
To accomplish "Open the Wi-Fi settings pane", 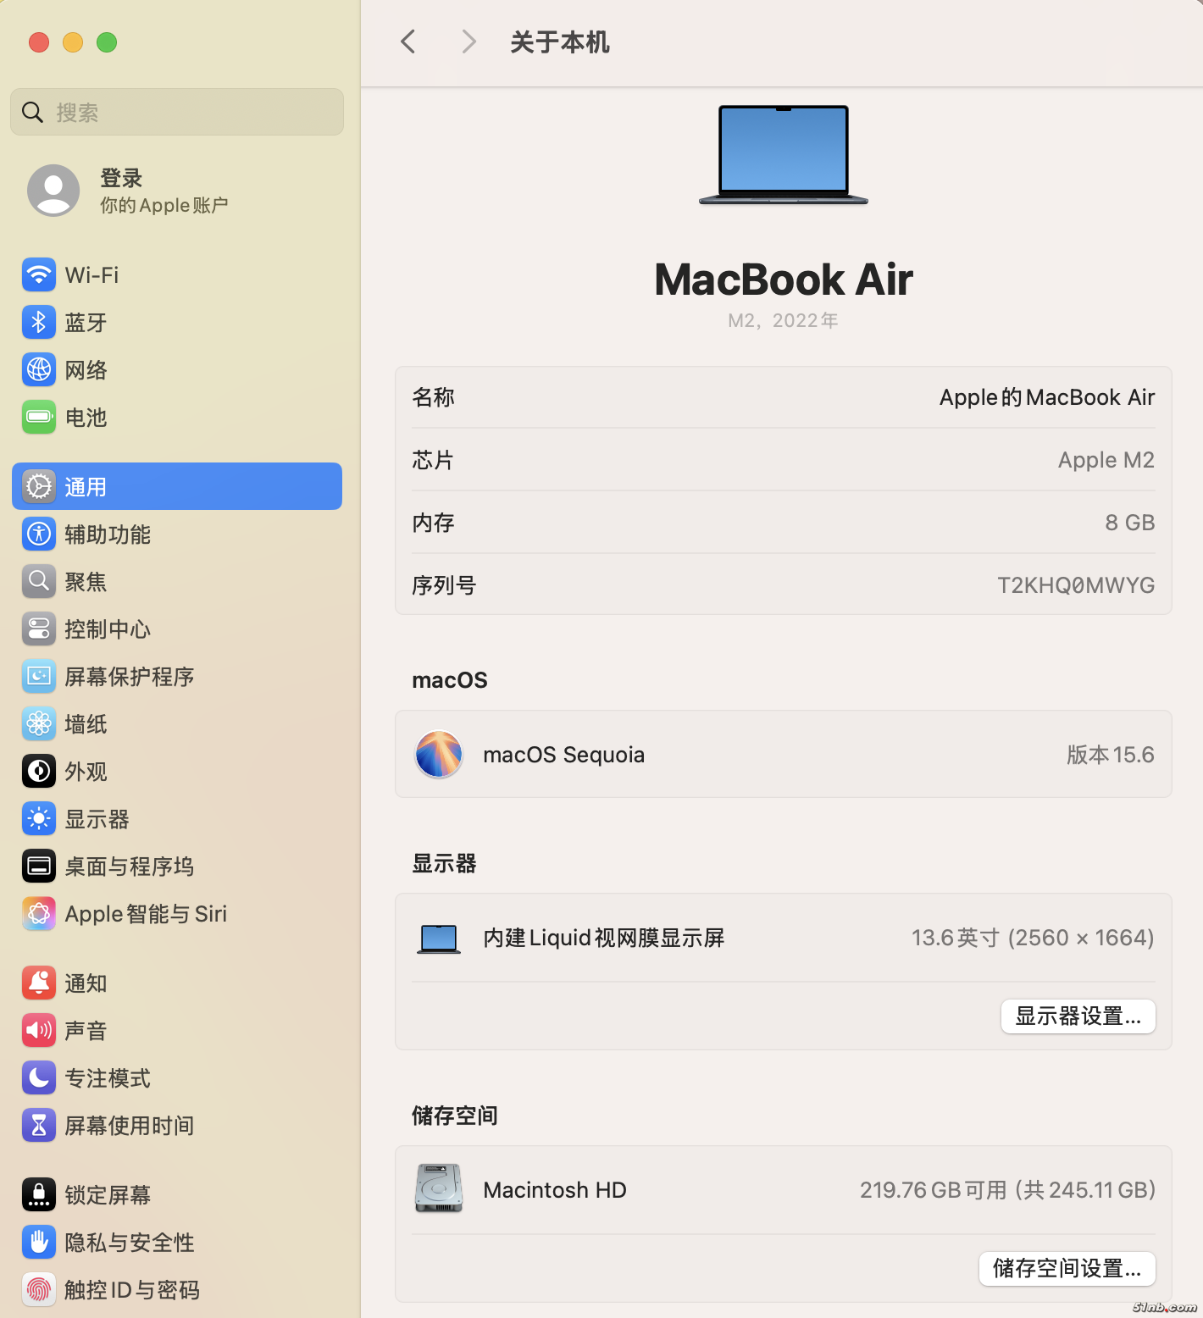I will tap(177, 275).
